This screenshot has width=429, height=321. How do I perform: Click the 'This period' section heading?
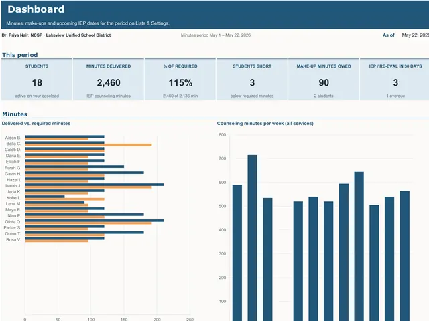pyautogui.click(x=19, y=55)
